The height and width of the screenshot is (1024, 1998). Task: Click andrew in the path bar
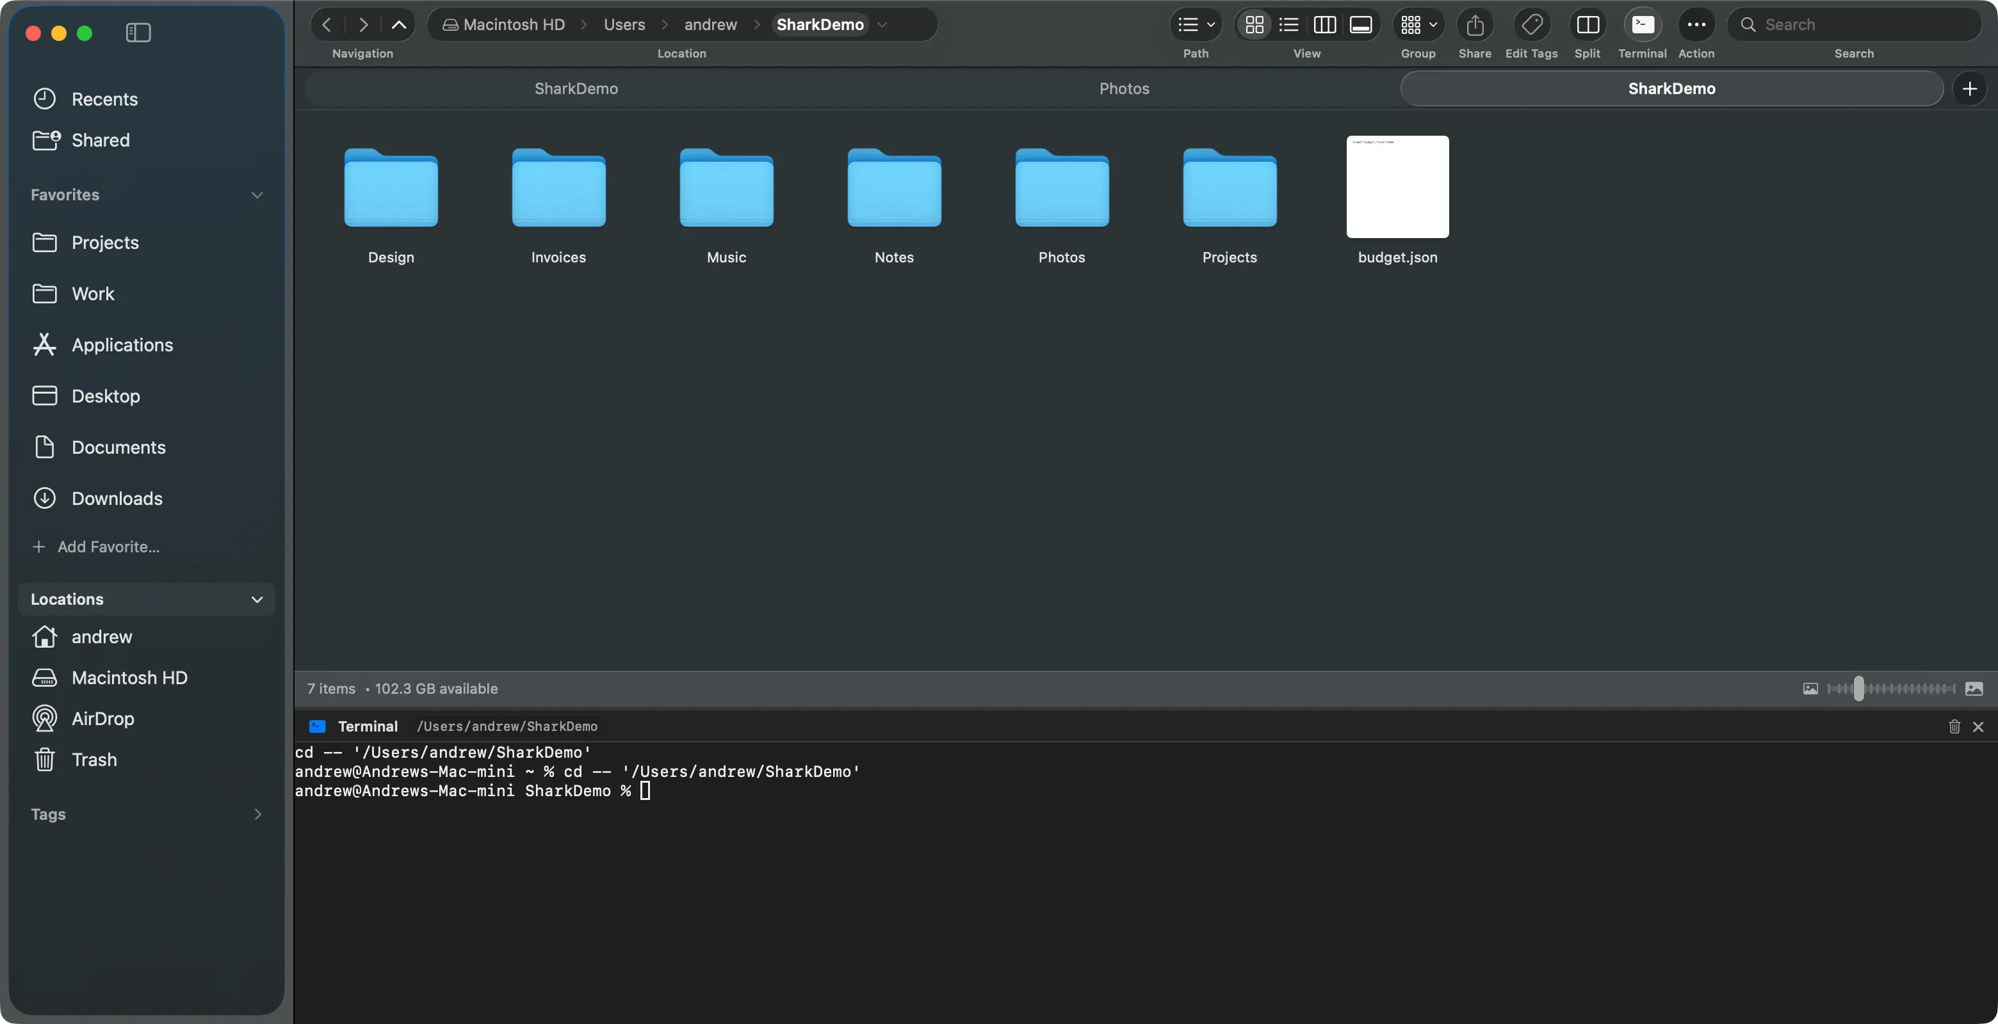[710, 25]
